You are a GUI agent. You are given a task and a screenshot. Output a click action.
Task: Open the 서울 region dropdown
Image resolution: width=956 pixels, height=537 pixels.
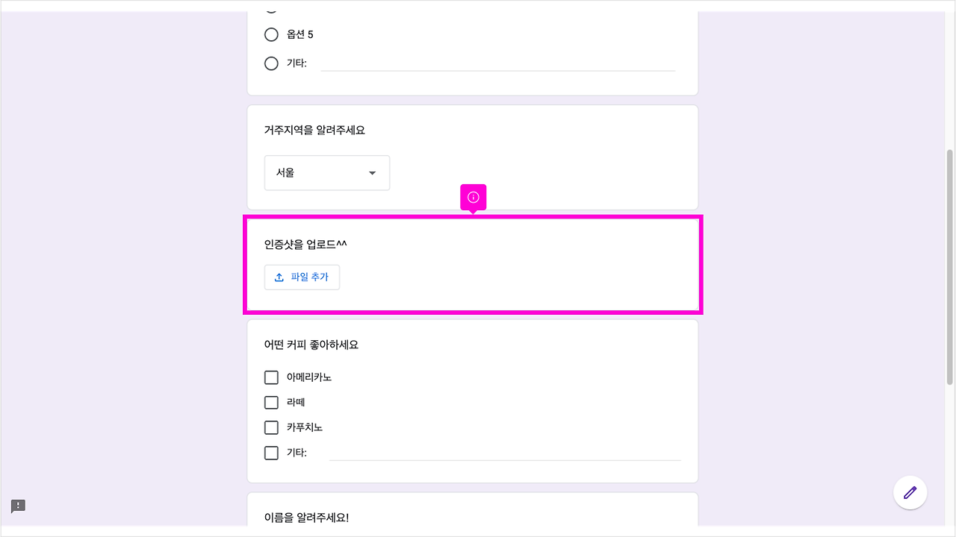pos(326,172)
